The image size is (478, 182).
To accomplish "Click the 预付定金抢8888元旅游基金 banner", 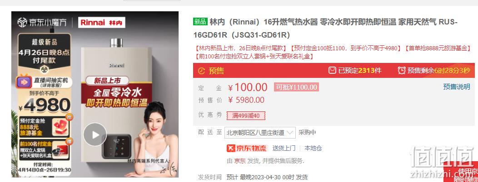I will coord(44,127).
